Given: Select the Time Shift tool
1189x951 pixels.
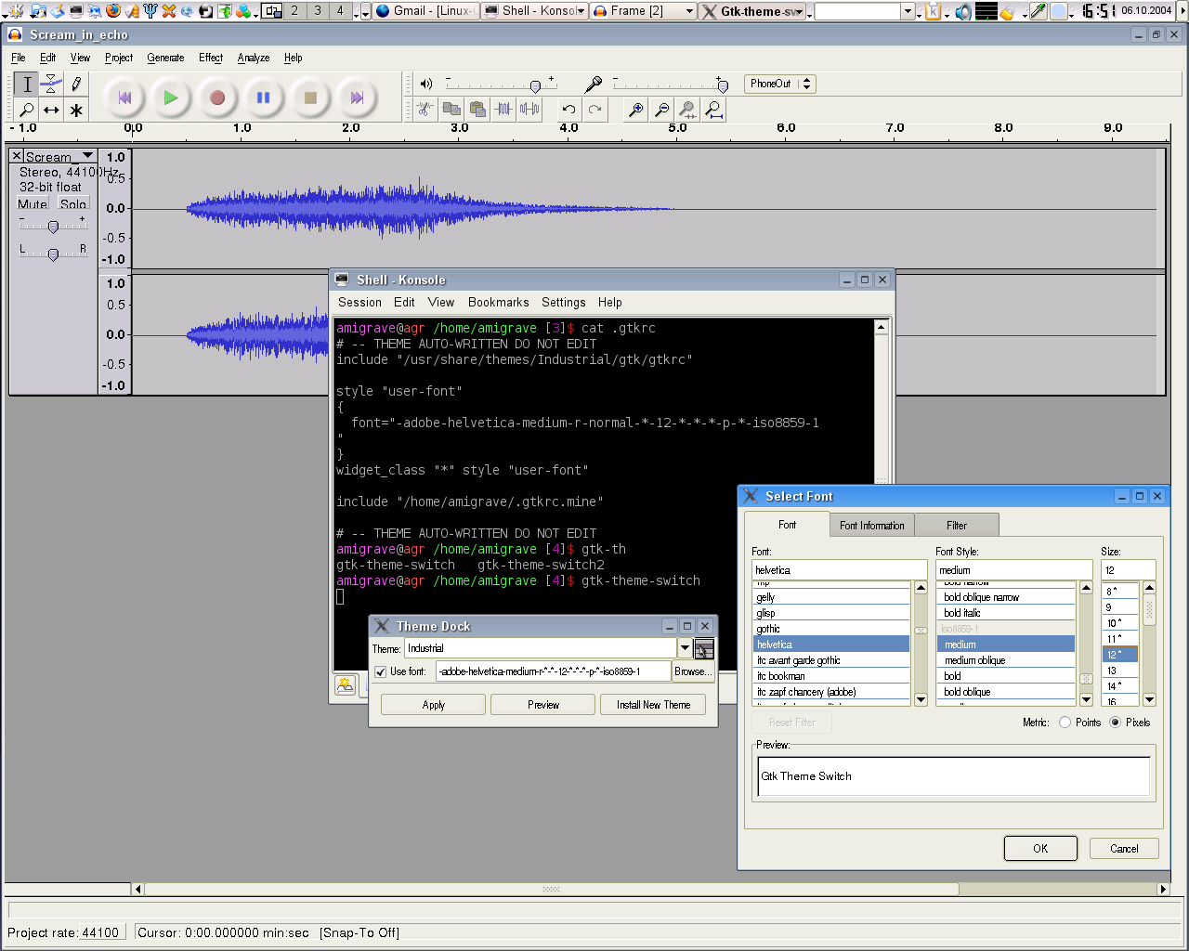Looking at the screenshot, I should click(51, 110).
